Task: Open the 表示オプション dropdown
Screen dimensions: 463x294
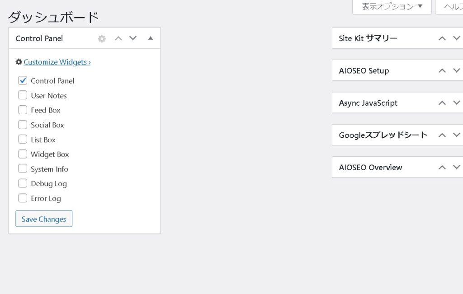Action: coord(392,7)
